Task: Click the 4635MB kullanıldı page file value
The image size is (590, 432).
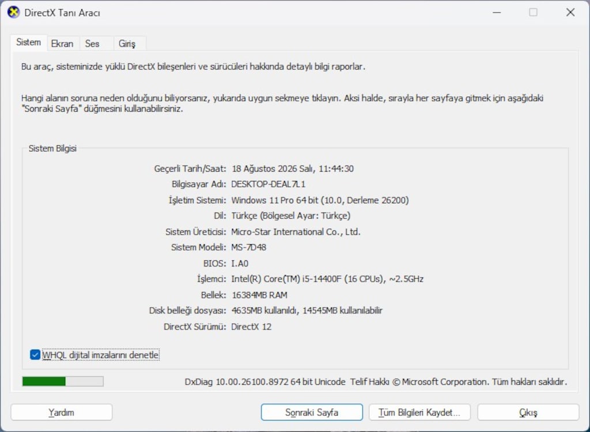Action: (264, 311)
